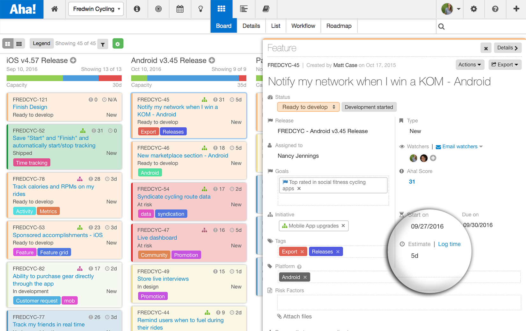Screen dimensions: 526x331
Task: Open the Finish Design feature card
Action: click(30, 107)
